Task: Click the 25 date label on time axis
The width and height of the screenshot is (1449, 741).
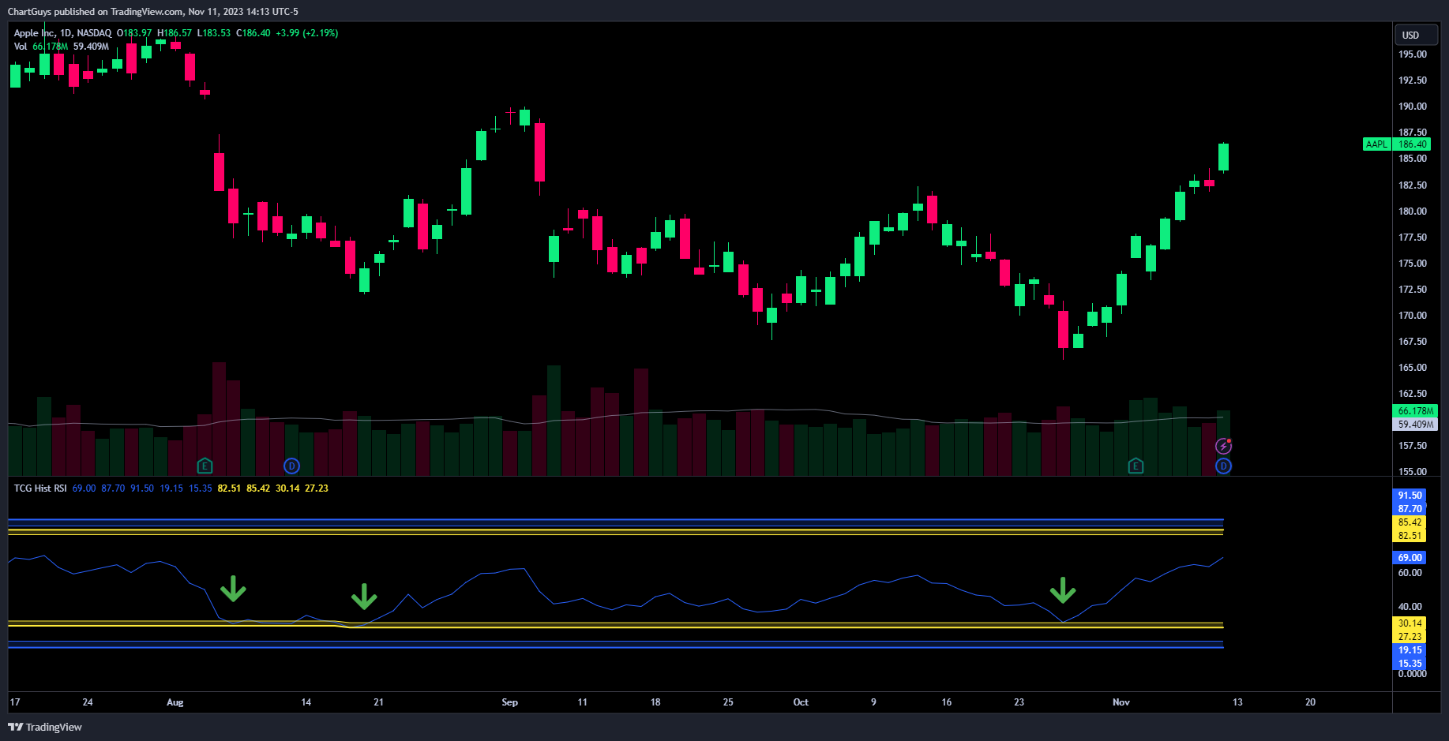Action: click(728, 702)
